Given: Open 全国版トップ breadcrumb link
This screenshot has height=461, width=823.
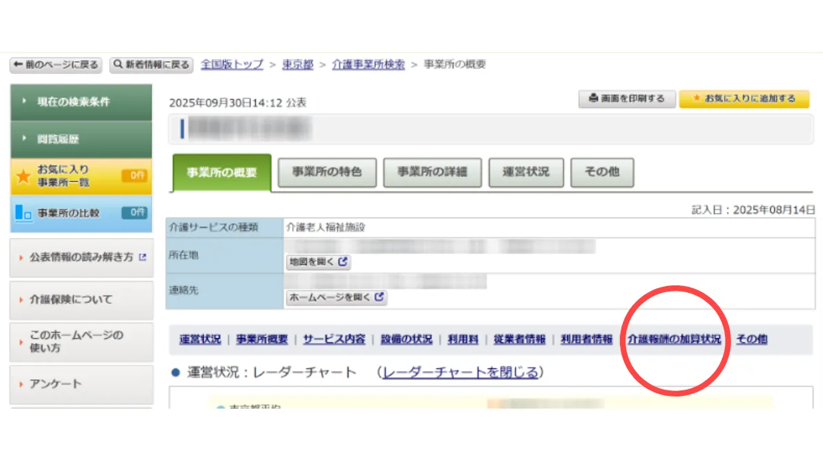Looking at the screenshot, I should pos(232,64).
